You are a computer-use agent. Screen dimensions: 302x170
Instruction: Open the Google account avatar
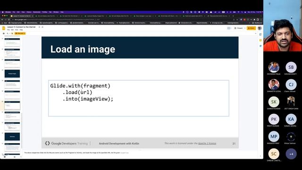coord(260,28)
